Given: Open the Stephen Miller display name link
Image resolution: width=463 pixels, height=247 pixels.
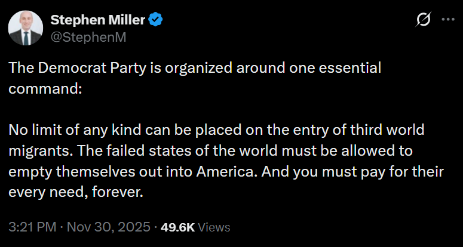Looking at the screenshot, I should (x=97, y=20).
